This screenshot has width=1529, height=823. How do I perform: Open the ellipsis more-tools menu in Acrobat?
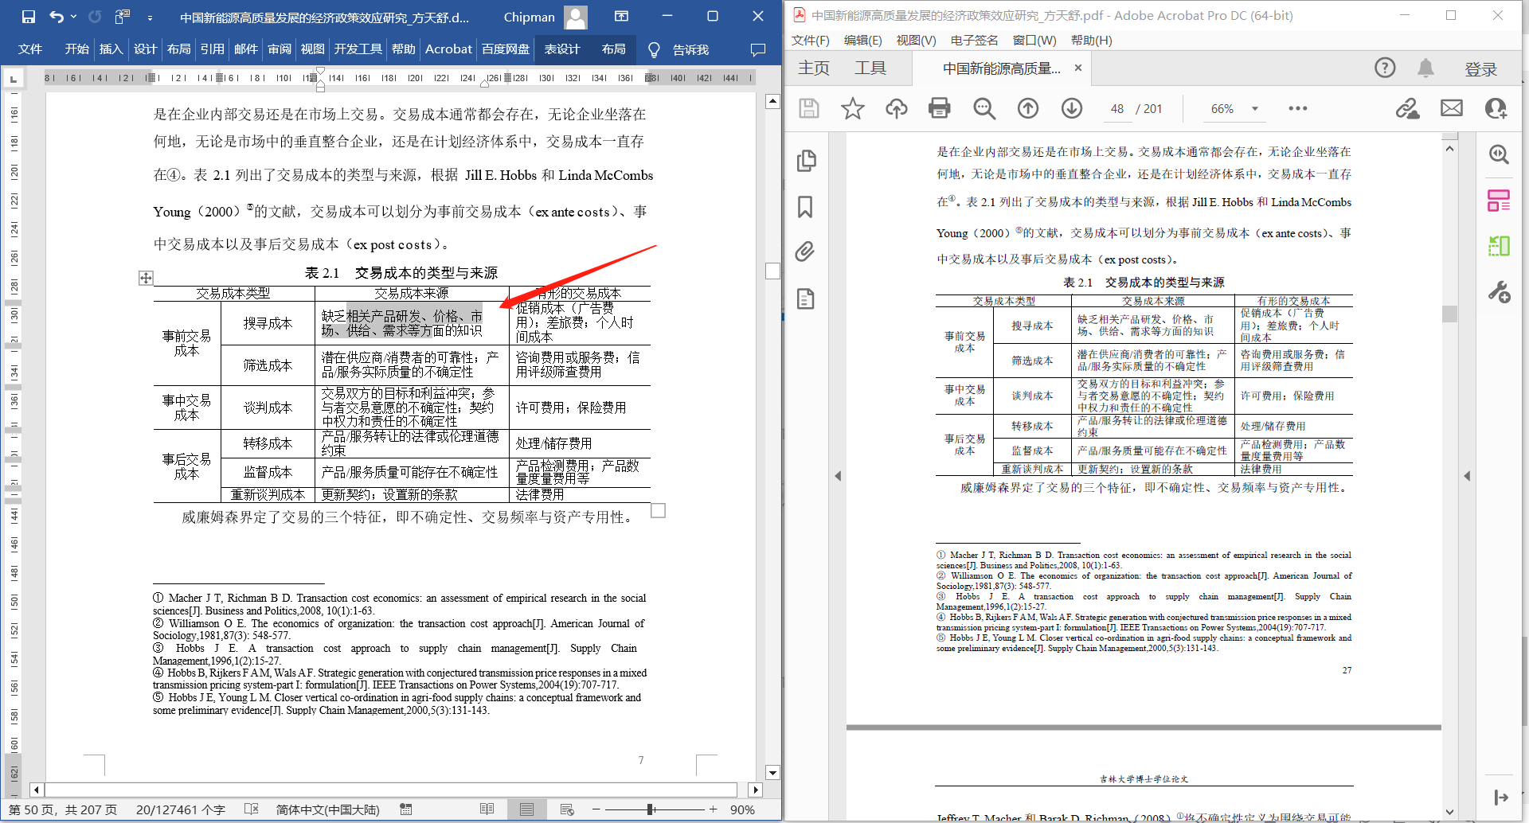[1298, 108]
